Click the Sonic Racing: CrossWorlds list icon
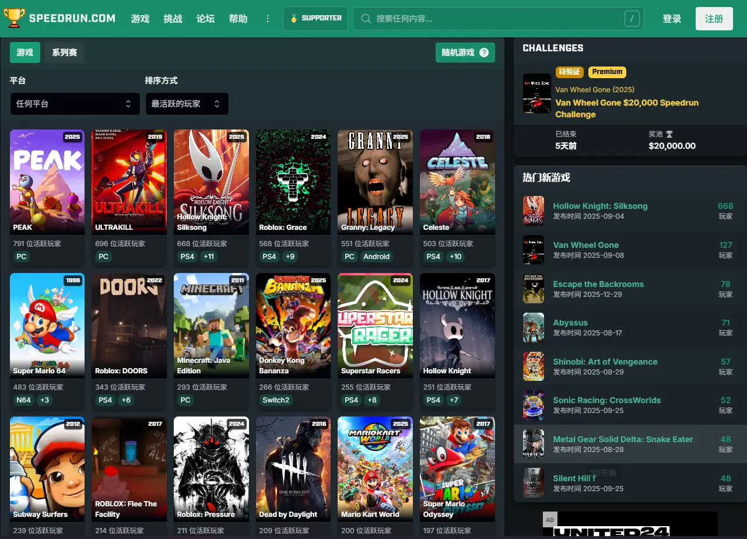This screenshot has height=539, width=747. [533, 405]
